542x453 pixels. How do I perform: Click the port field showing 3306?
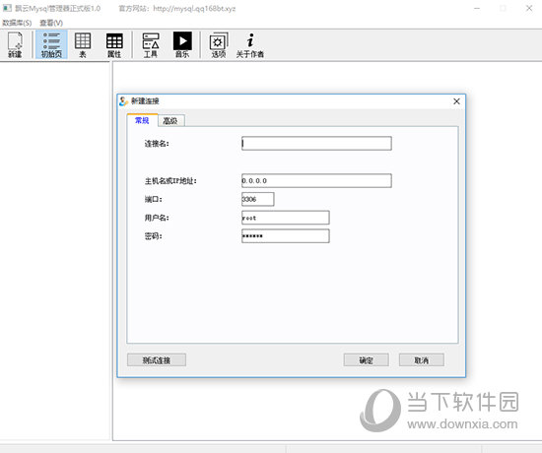[258, 199]
